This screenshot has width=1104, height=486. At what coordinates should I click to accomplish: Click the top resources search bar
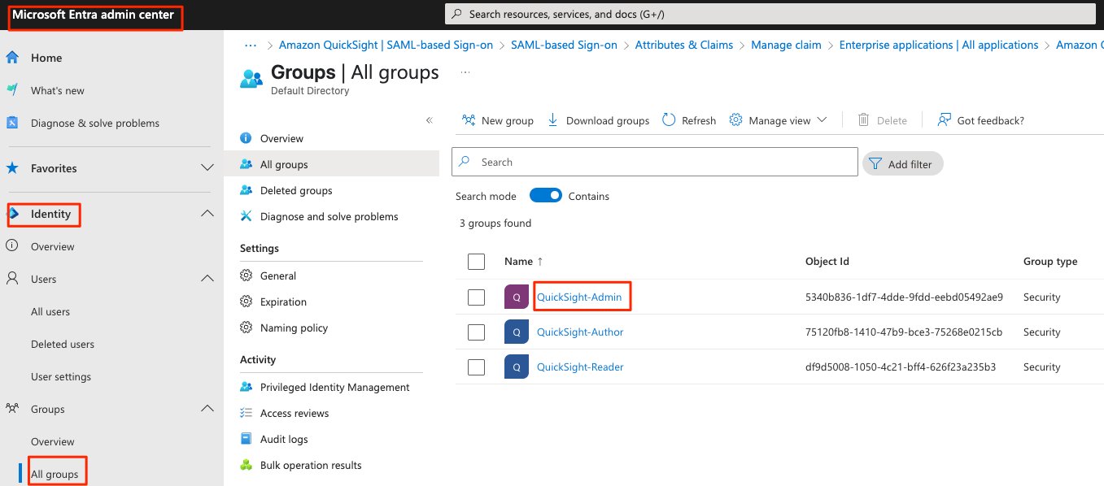(x=771, y=15)
